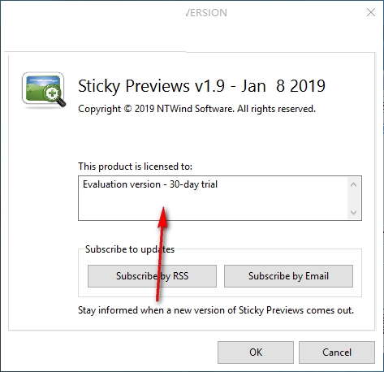This screenshot has height=372, width=384.
Task: Click the NTWind Software copyright line
Action: (196, 109)
